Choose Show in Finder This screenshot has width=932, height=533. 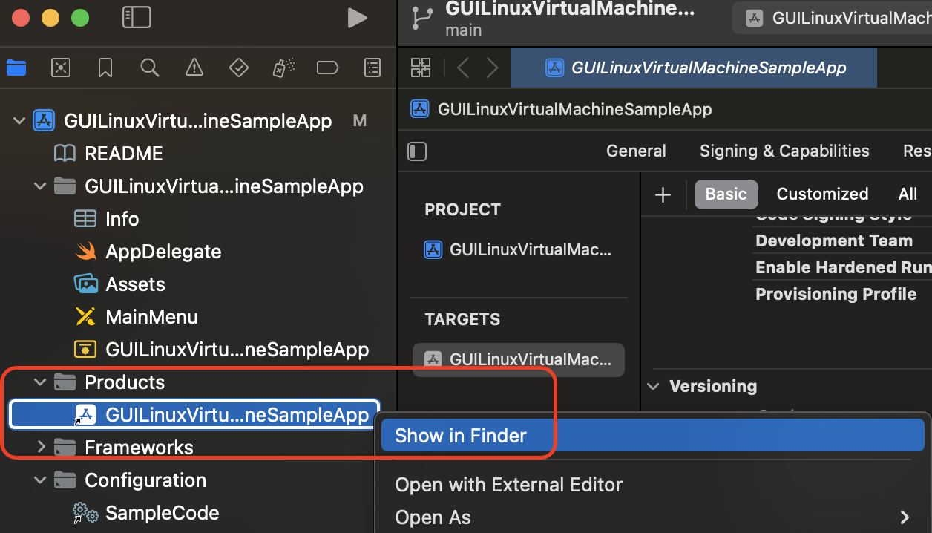(653, 436)
